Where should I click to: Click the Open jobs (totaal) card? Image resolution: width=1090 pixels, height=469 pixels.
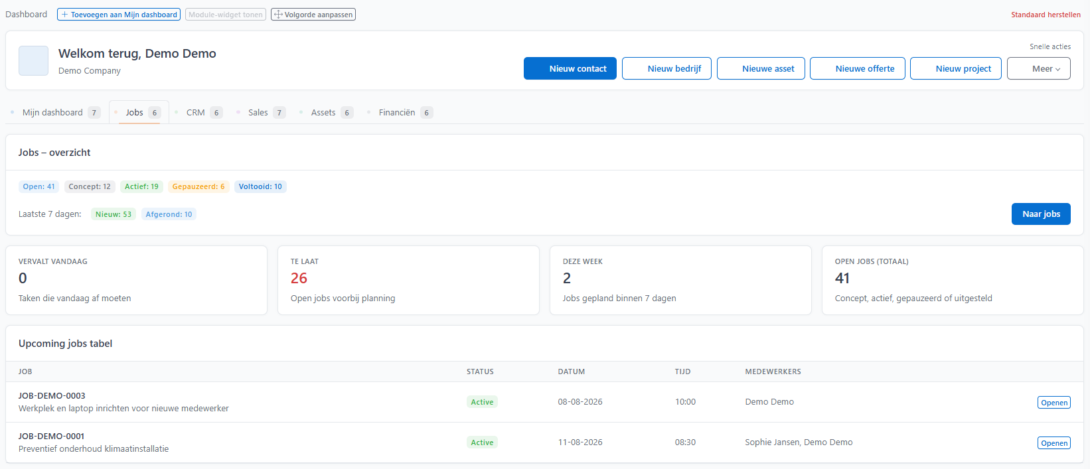click(x=953, y=280)
